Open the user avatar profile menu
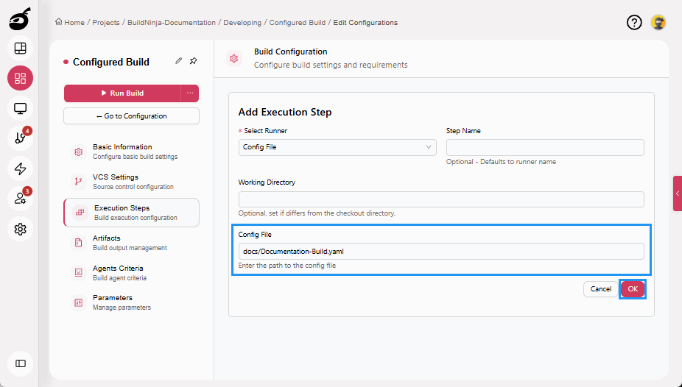This screenshot has height=387, width=682. coord(658,22)
